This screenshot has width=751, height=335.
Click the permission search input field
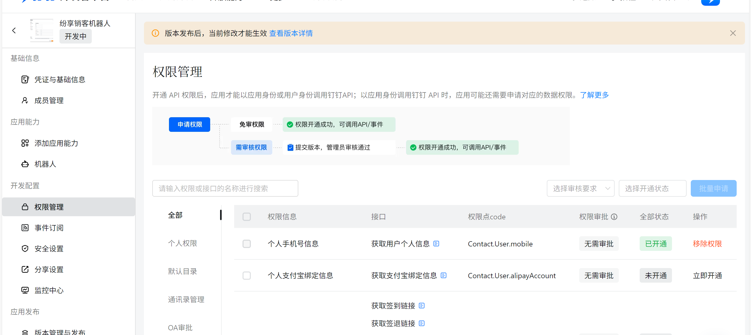225,189
